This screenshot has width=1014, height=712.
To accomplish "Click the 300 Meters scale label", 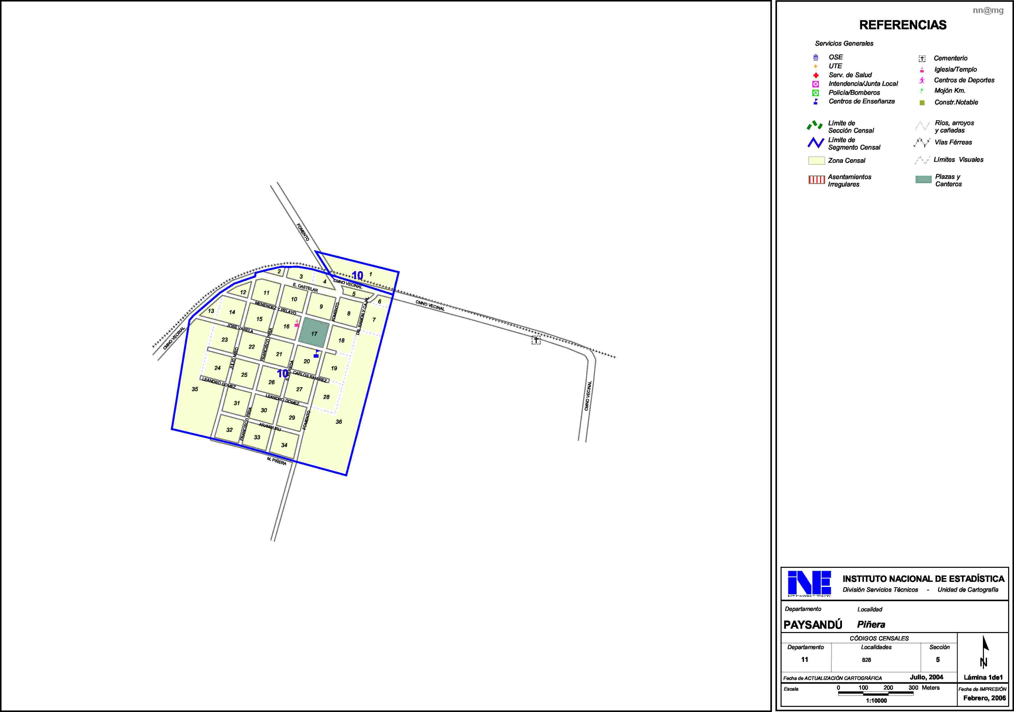I will (x=924, y=688).
